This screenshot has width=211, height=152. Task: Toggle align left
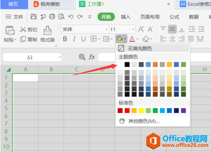(163, 39)
